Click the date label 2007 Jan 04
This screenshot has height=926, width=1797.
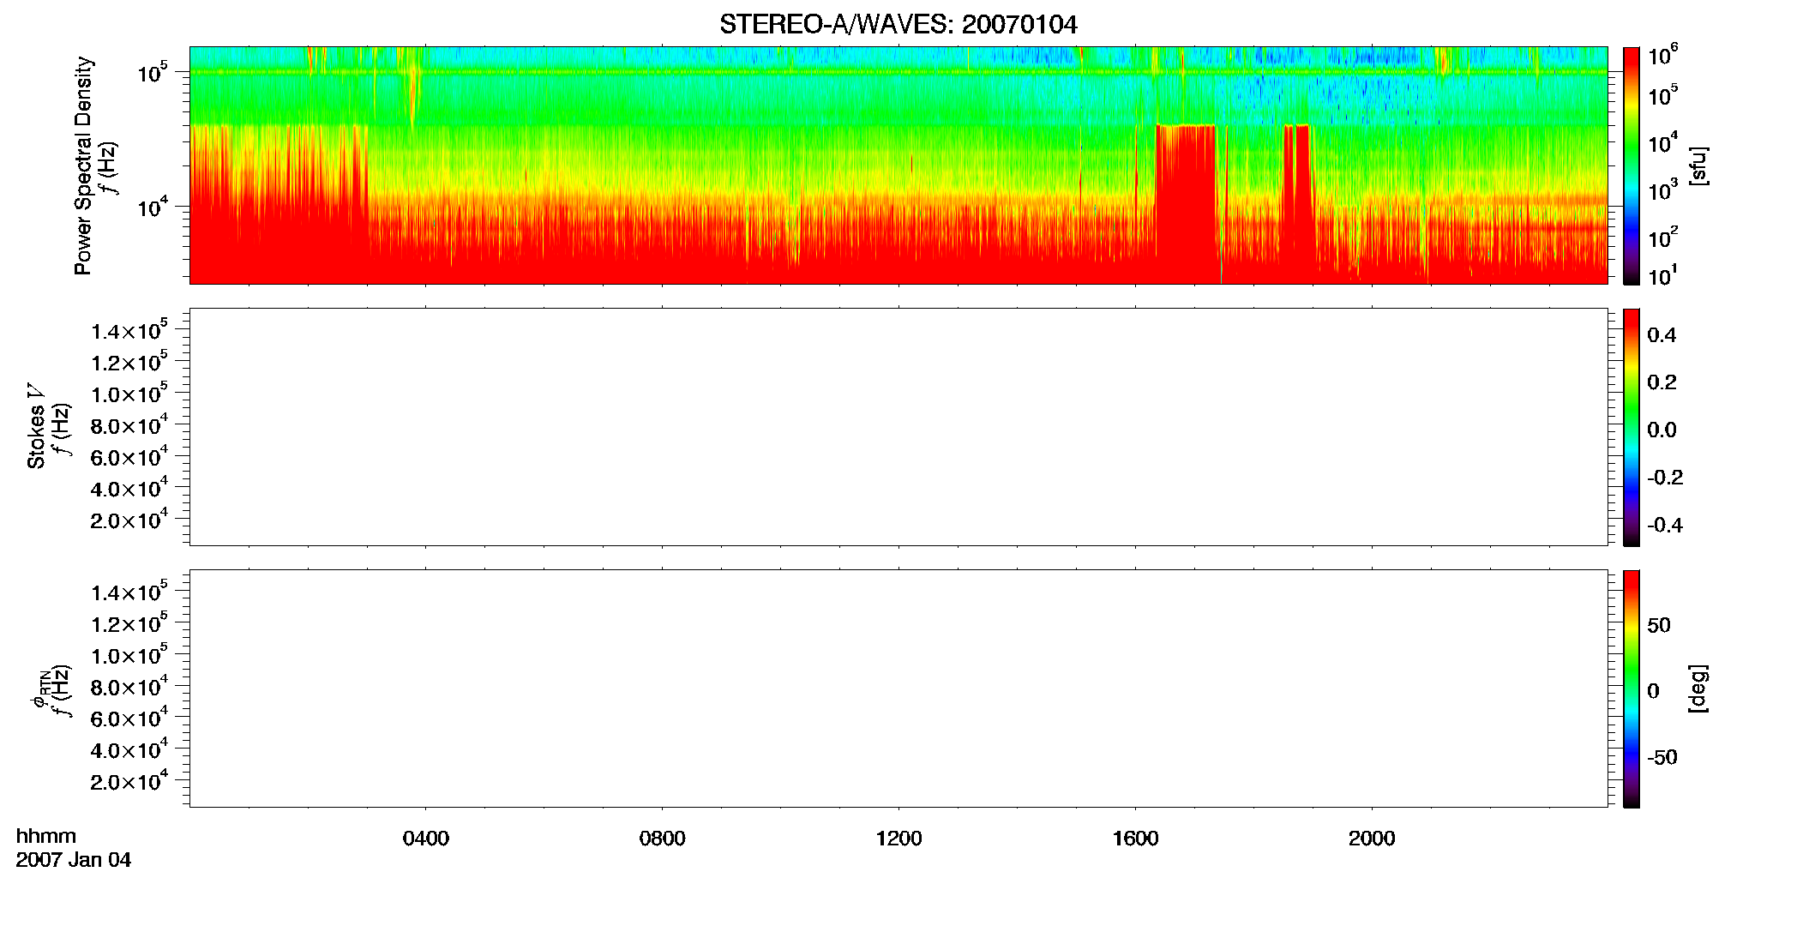pyautogui.click(x=74, y=860)
